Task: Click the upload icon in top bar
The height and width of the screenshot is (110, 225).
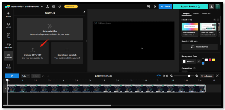Action: pyautogui.click(x=47, y=6)
